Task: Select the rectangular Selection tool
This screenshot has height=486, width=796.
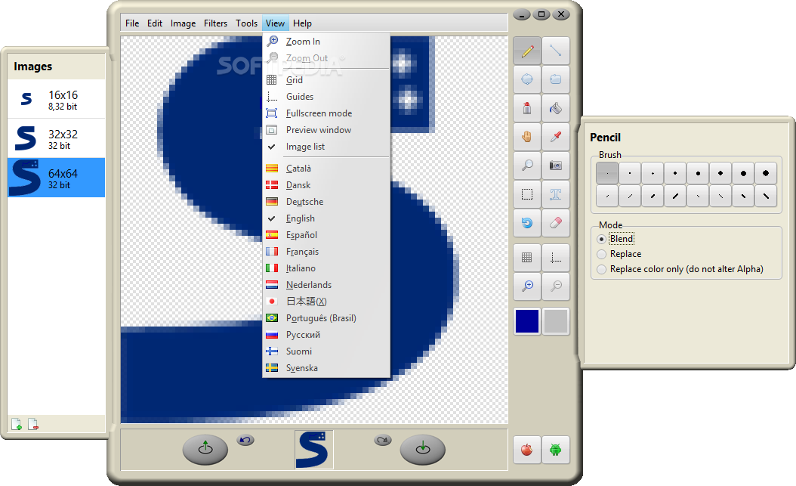Action: (527, 194)
